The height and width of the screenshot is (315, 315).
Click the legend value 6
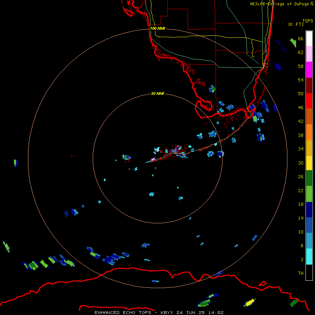pos(302,246)
